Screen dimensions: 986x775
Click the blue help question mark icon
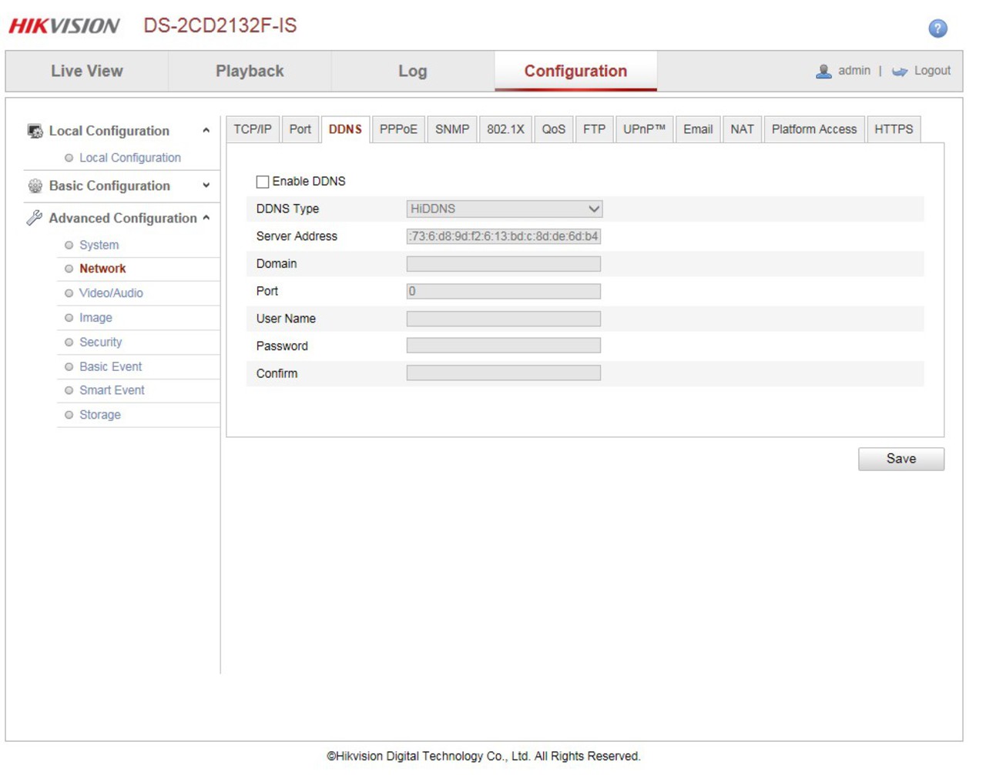click(x=937, y=28)
